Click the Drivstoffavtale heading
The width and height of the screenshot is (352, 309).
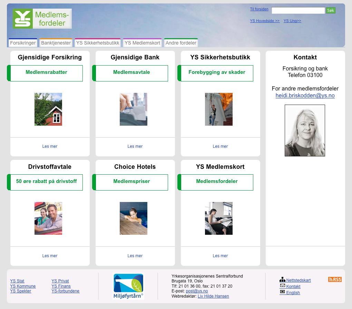[50, 167]
